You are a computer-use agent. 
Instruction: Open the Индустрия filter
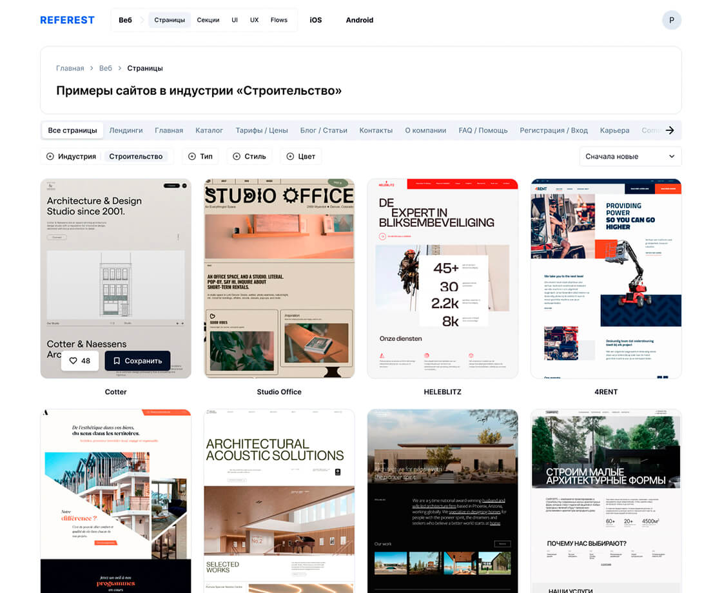[72, 157]
